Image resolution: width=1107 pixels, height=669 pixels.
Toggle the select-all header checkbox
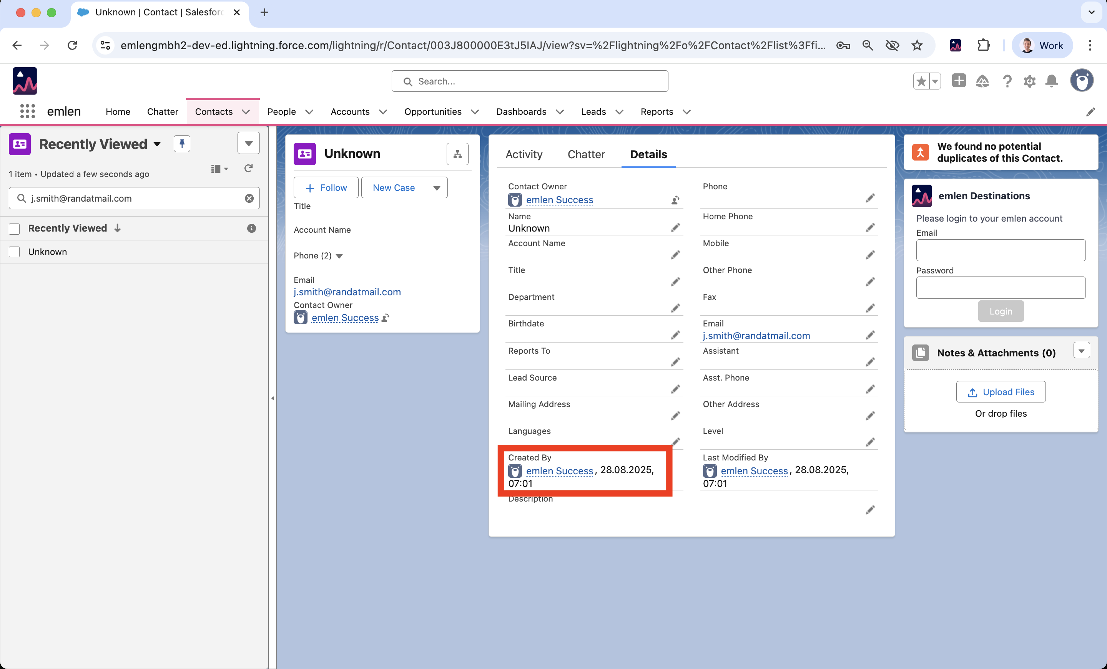(14, 229)
